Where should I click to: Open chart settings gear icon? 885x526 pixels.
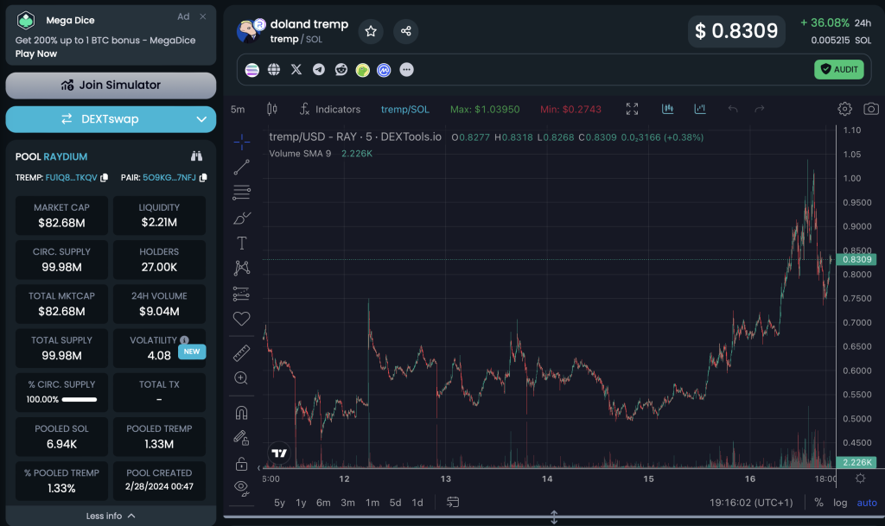[x=844, y=109]
